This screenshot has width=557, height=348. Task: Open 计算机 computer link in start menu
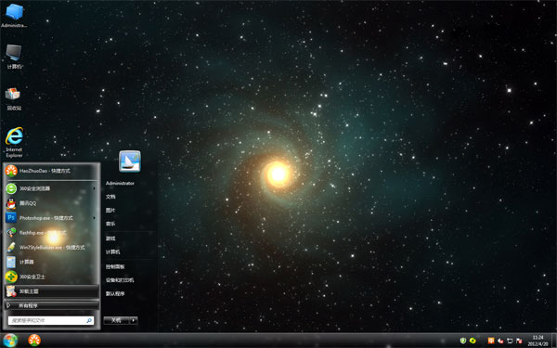coord(112,251)
